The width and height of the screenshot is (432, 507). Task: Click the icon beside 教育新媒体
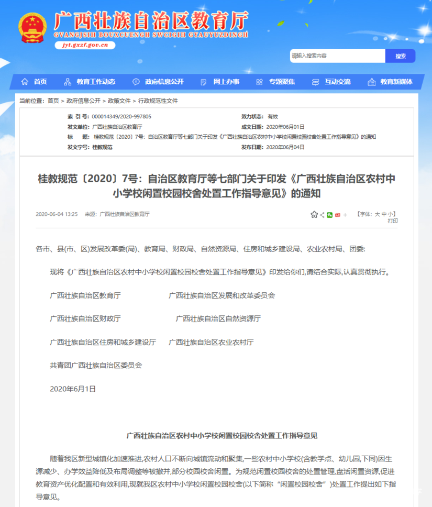click(372, 82)
